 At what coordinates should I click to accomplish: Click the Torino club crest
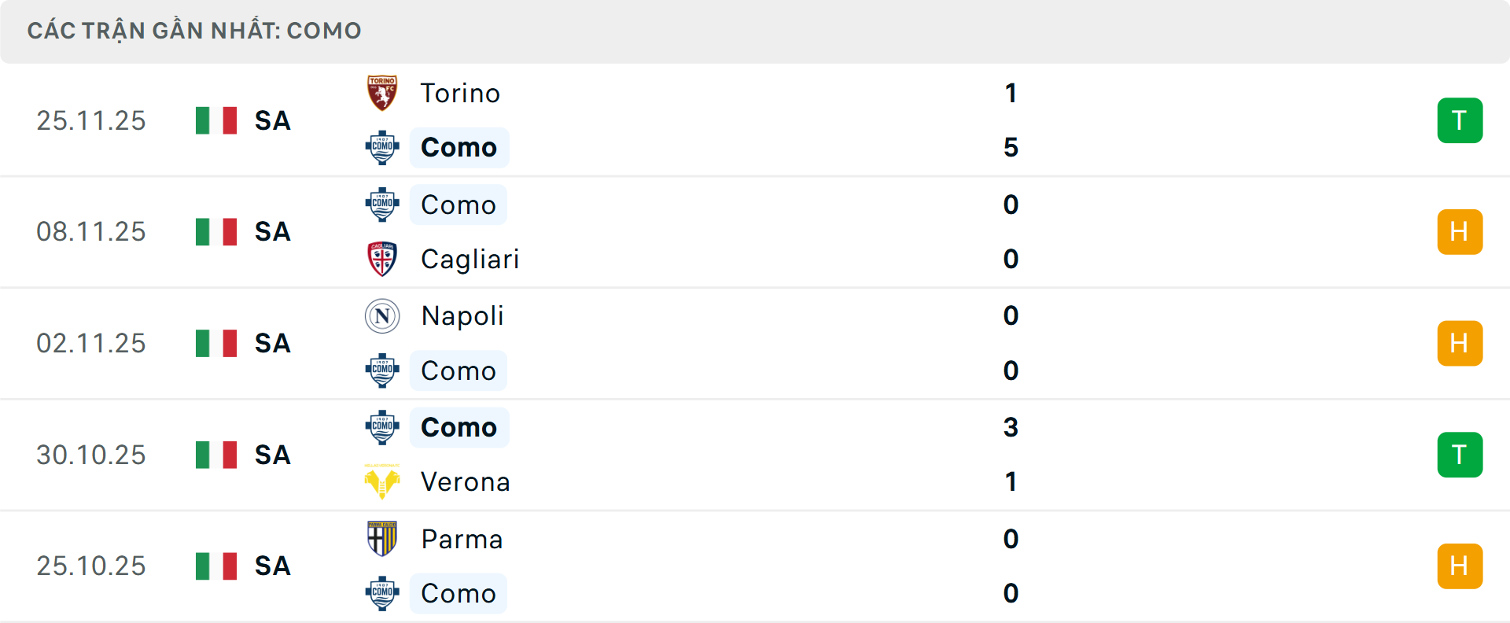click(x=382, y=93)
